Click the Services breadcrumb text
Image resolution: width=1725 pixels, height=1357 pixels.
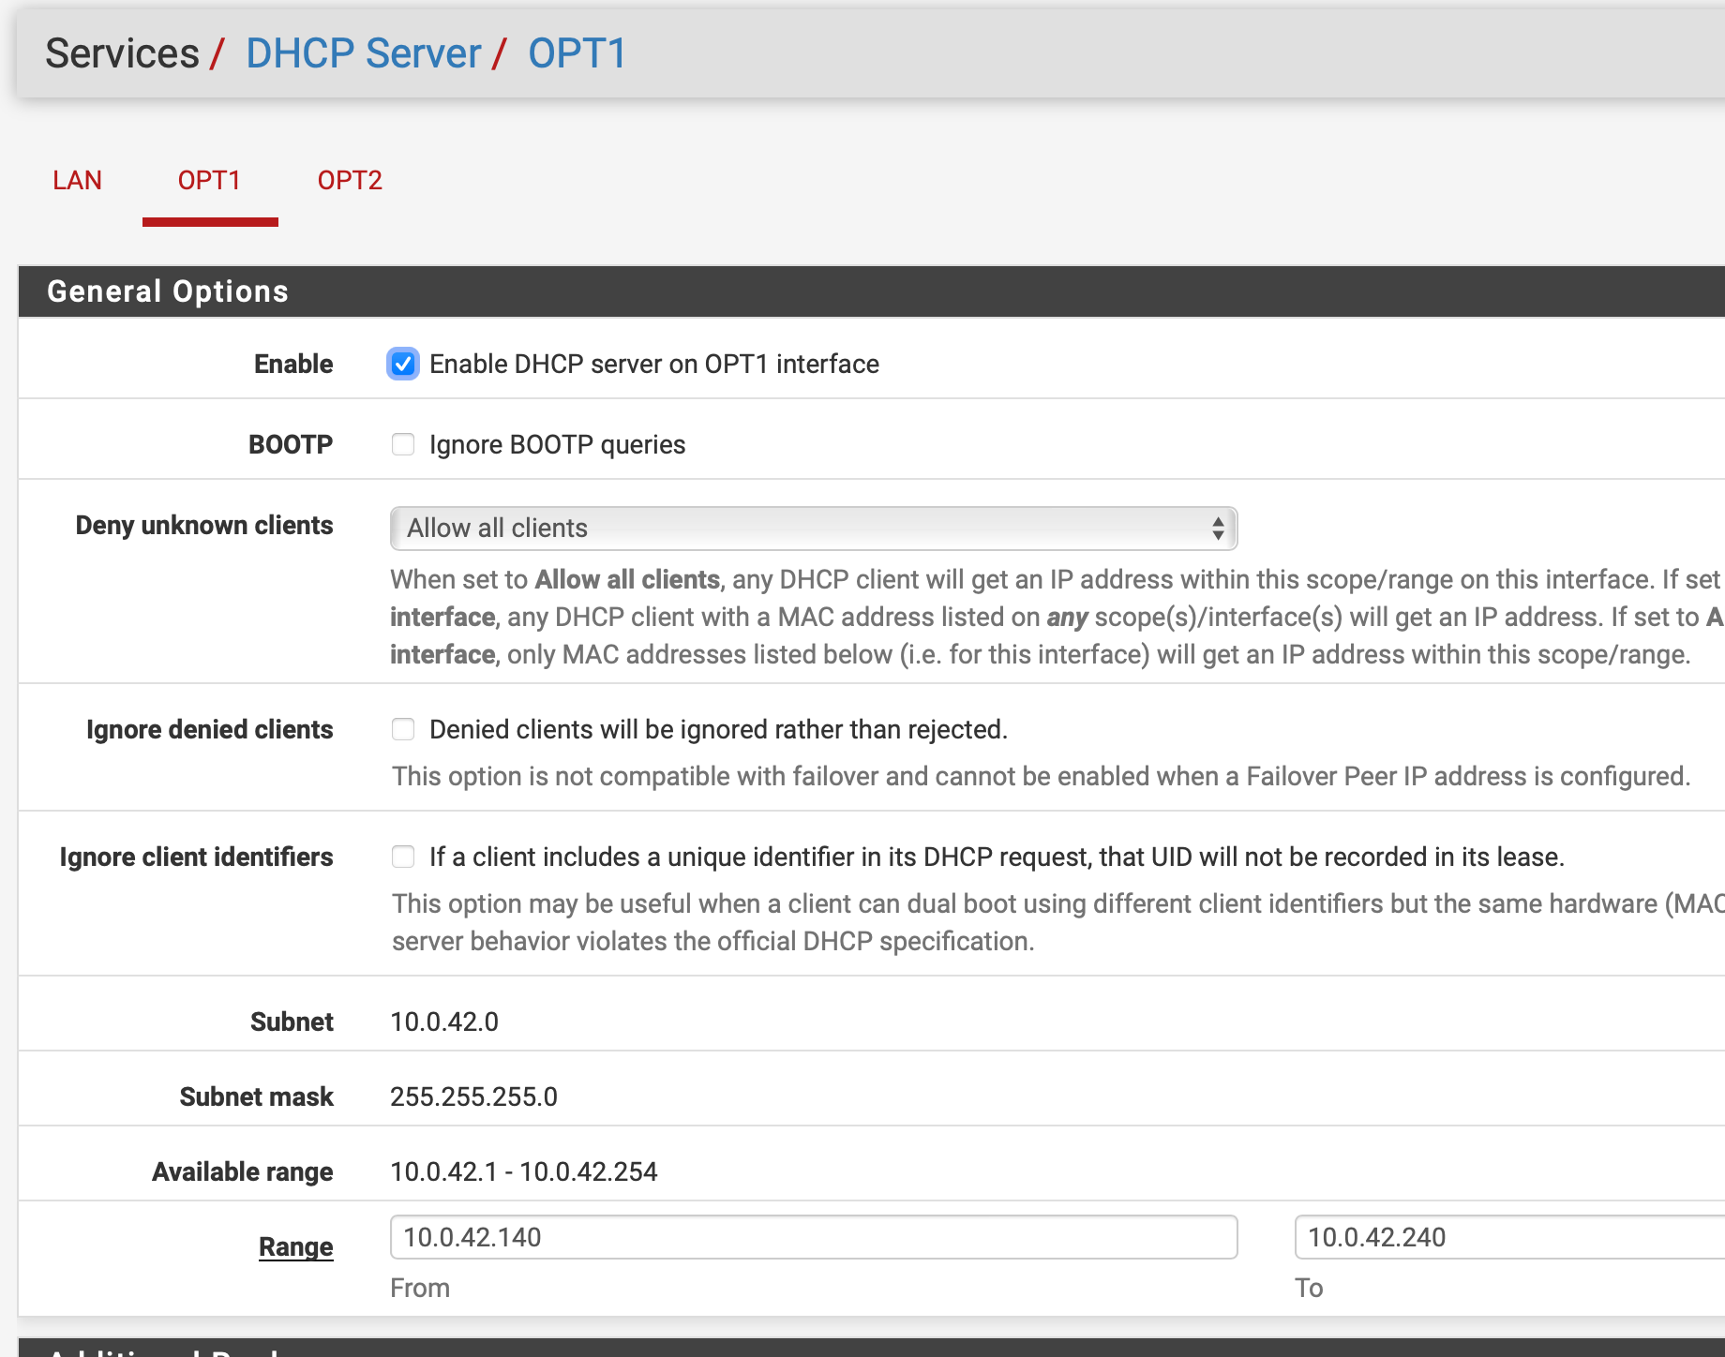[122, 53]
